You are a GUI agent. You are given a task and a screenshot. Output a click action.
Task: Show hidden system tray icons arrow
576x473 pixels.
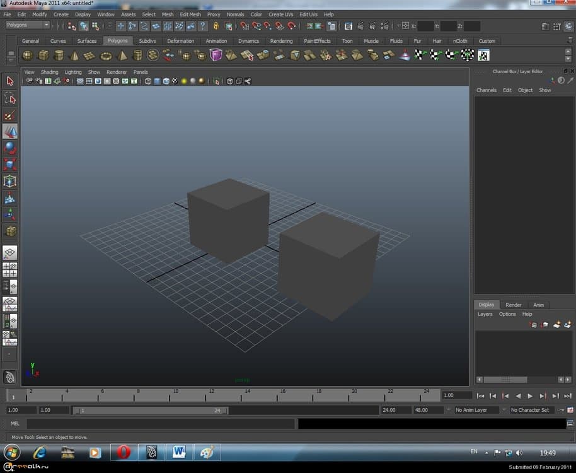(487, 453)
